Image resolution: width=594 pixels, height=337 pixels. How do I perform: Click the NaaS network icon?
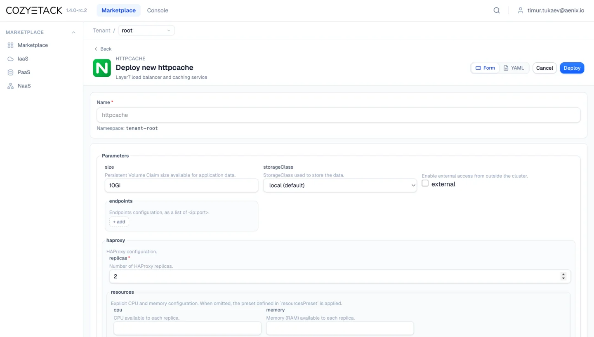[x=10, y=86]
